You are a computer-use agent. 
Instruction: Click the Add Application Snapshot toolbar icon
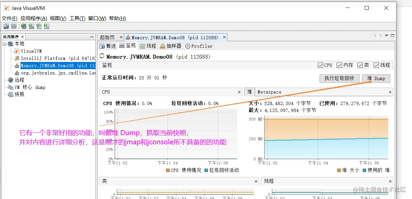(x=47, y=26)
